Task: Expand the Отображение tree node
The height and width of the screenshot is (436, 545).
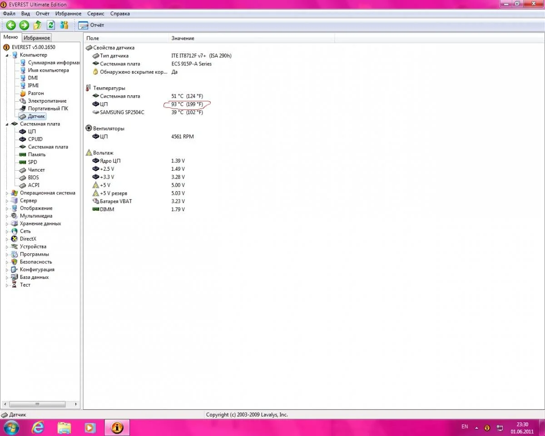Action: [x=7, y=208]
